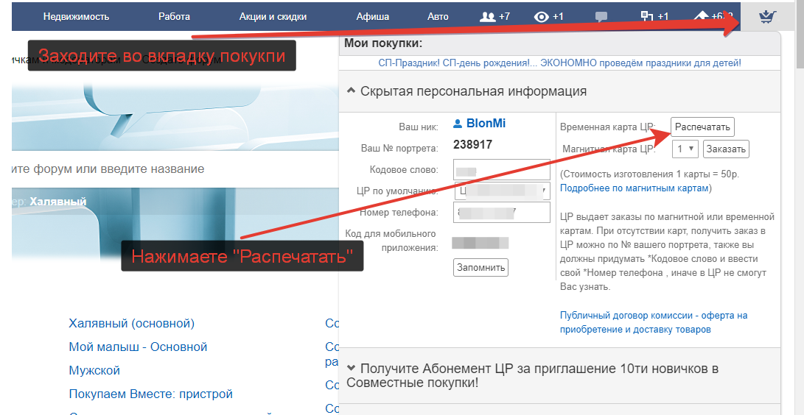Go to the Афиша menu item
Screen dimensions: 804x415
point(373,17)
